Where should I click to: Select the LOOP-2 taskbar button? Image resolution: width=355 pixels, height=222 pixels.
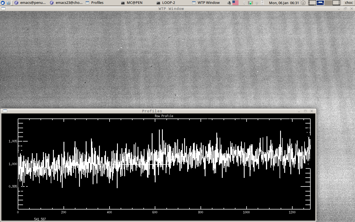[166, 3]
